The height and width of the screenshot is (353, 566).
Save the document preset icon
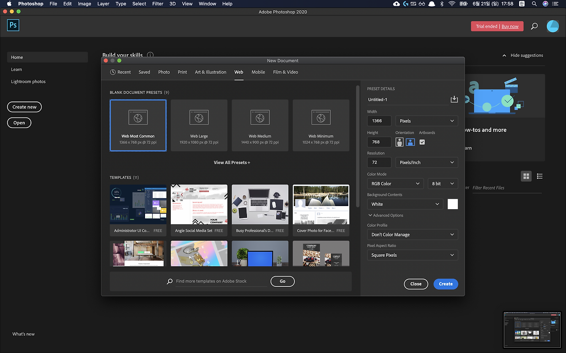tap(454, 99)
